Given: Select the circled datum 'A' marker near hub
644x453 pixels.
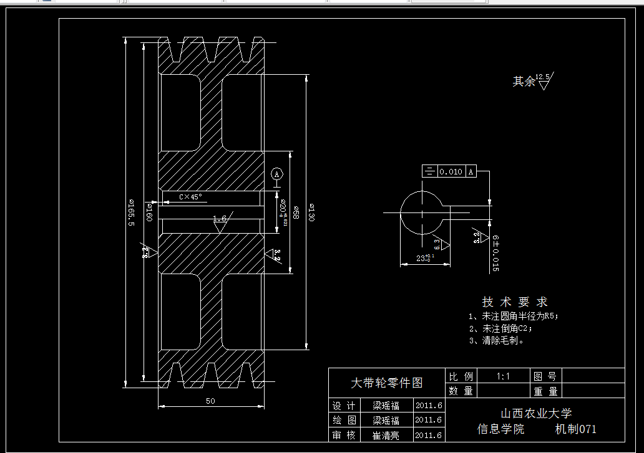Looking at the screenshot, I should 277,174.
